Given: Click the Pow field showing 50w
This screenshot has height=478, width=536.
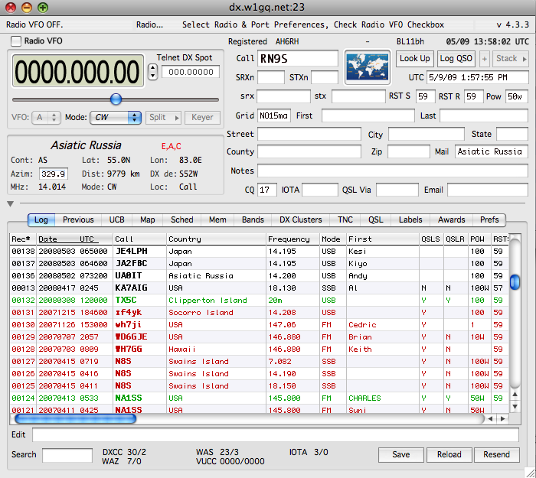Looking at the screenshot, I should point(517,96).
